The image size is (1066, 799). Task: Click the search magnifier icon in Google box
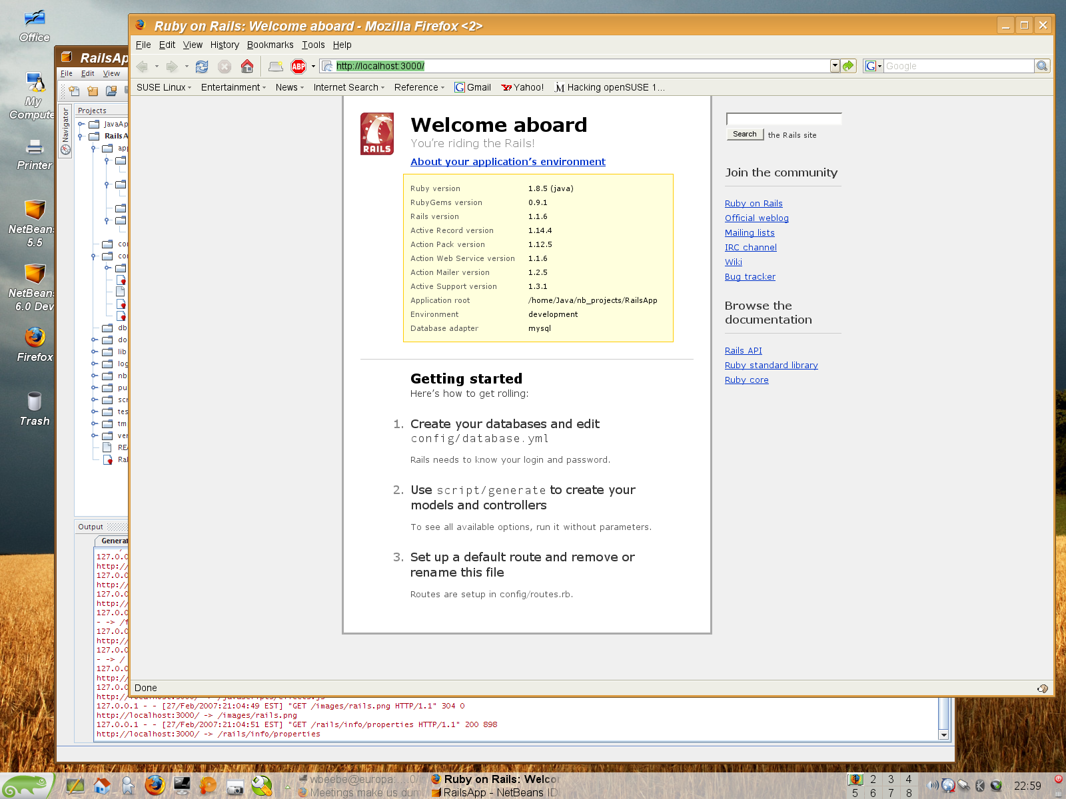1042,66
